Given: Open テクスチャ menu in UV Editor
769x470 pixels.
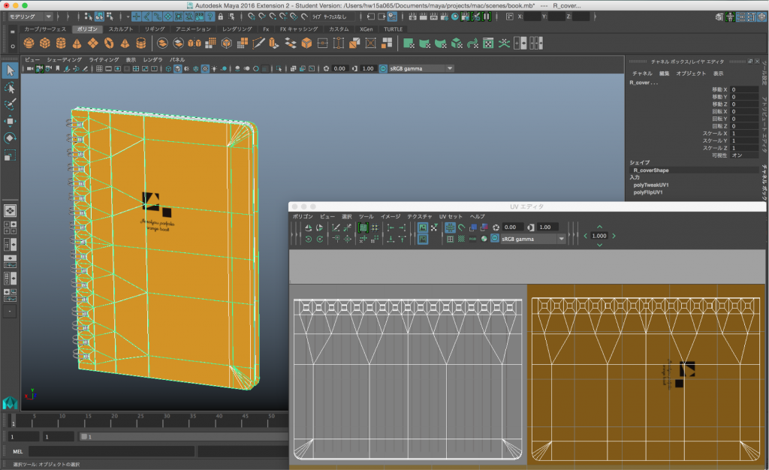Looking at the screenshot, I should [x=419, y=217].
